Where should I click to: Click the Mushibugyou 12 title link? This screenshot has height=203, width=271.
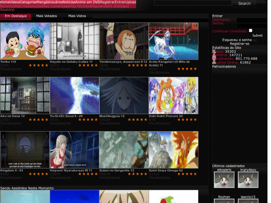[x=112, y=116]
